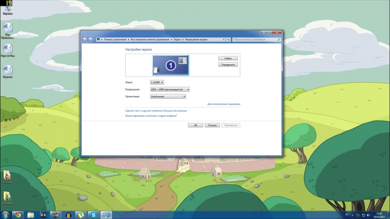Select the Pictures folder on the desktop
Screen dimensions: 390x219
[x=7, y=177]
